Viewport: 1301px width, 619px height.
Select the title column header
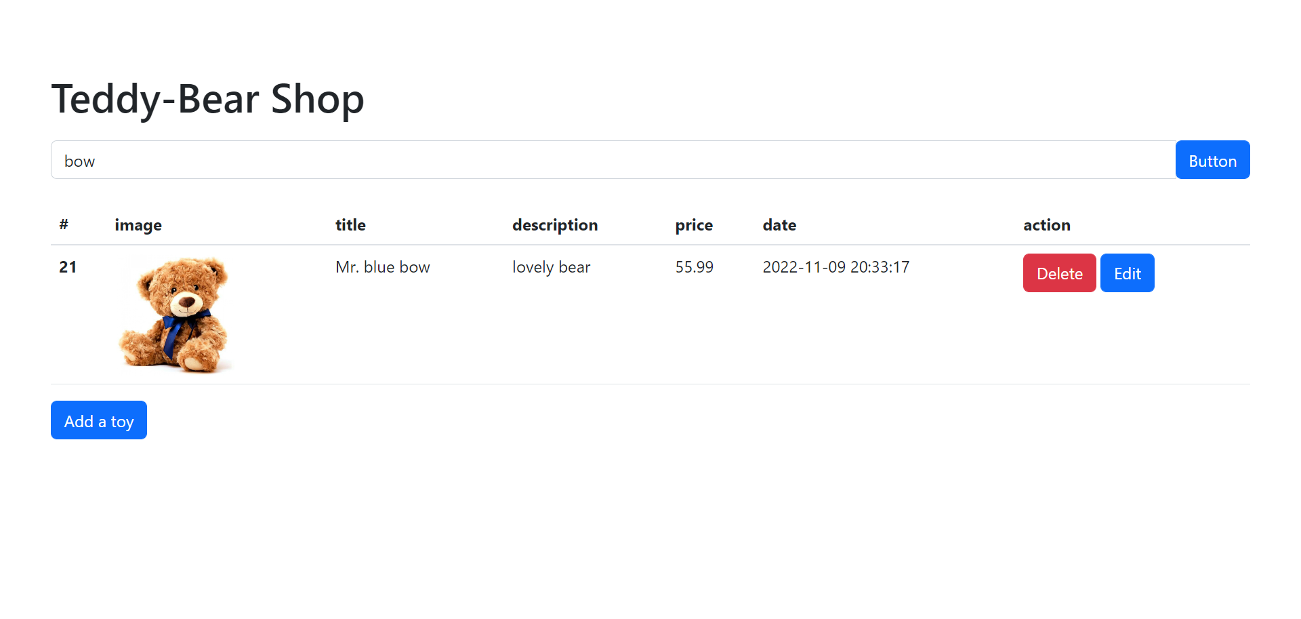click(350, 225)
